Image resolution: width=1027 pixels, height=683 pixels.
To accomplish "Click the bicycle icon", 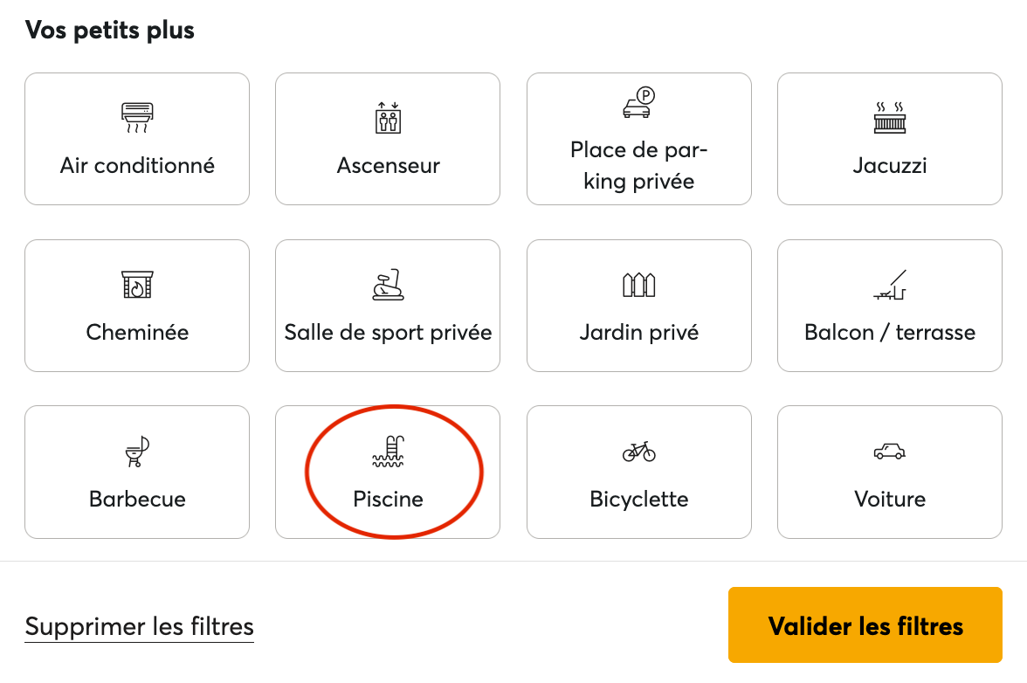I will [638, 452].
